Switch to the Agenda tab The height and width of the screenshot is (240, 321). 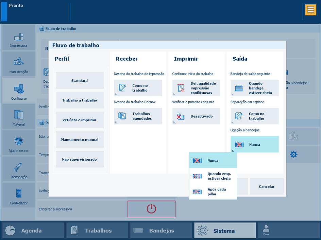tap(33, 231)
